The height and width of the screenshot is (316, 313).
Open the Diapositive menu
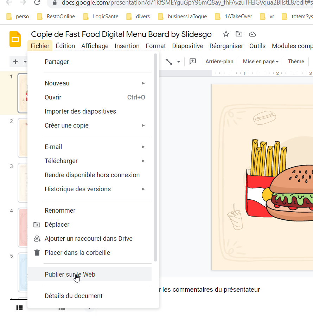point(187,46)
